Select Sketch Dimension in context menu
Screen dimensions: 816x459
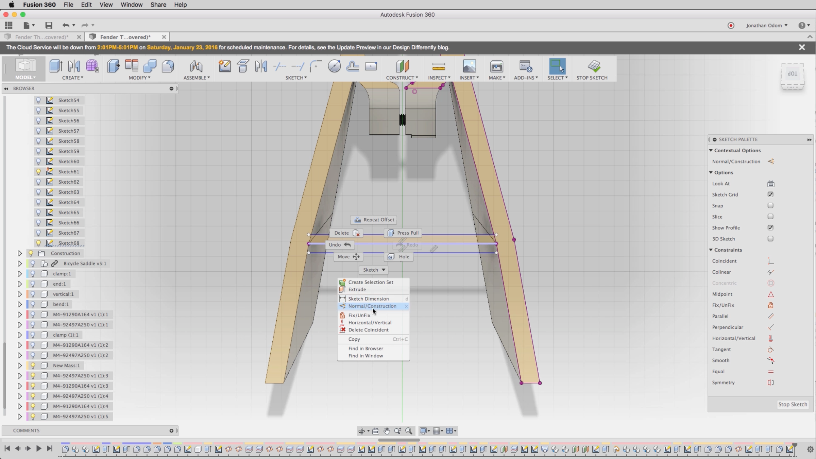pos(368,299)
